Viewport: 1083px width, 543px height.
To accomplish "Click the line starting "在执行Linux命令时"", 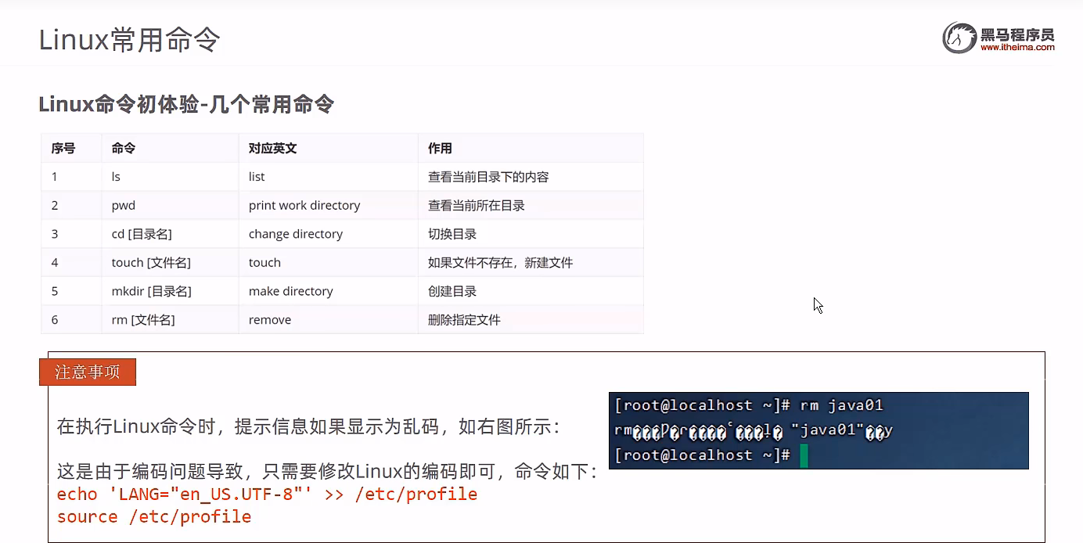I will tap(308, 426).
